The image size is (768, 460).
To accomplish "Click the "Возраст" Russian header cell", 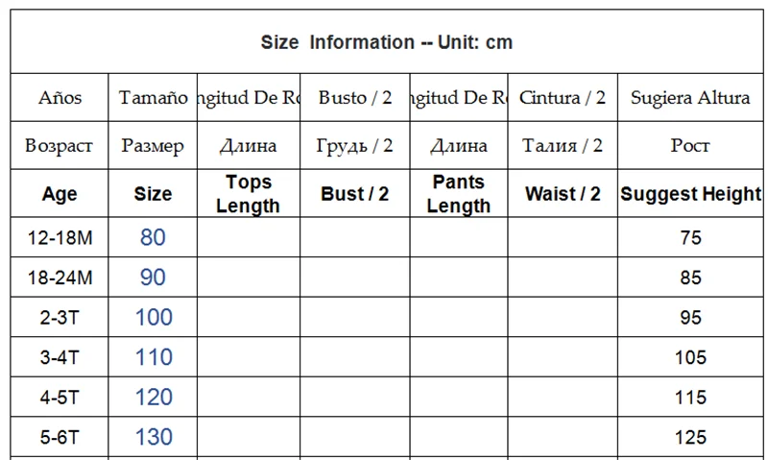I will (x=60, y=146).
